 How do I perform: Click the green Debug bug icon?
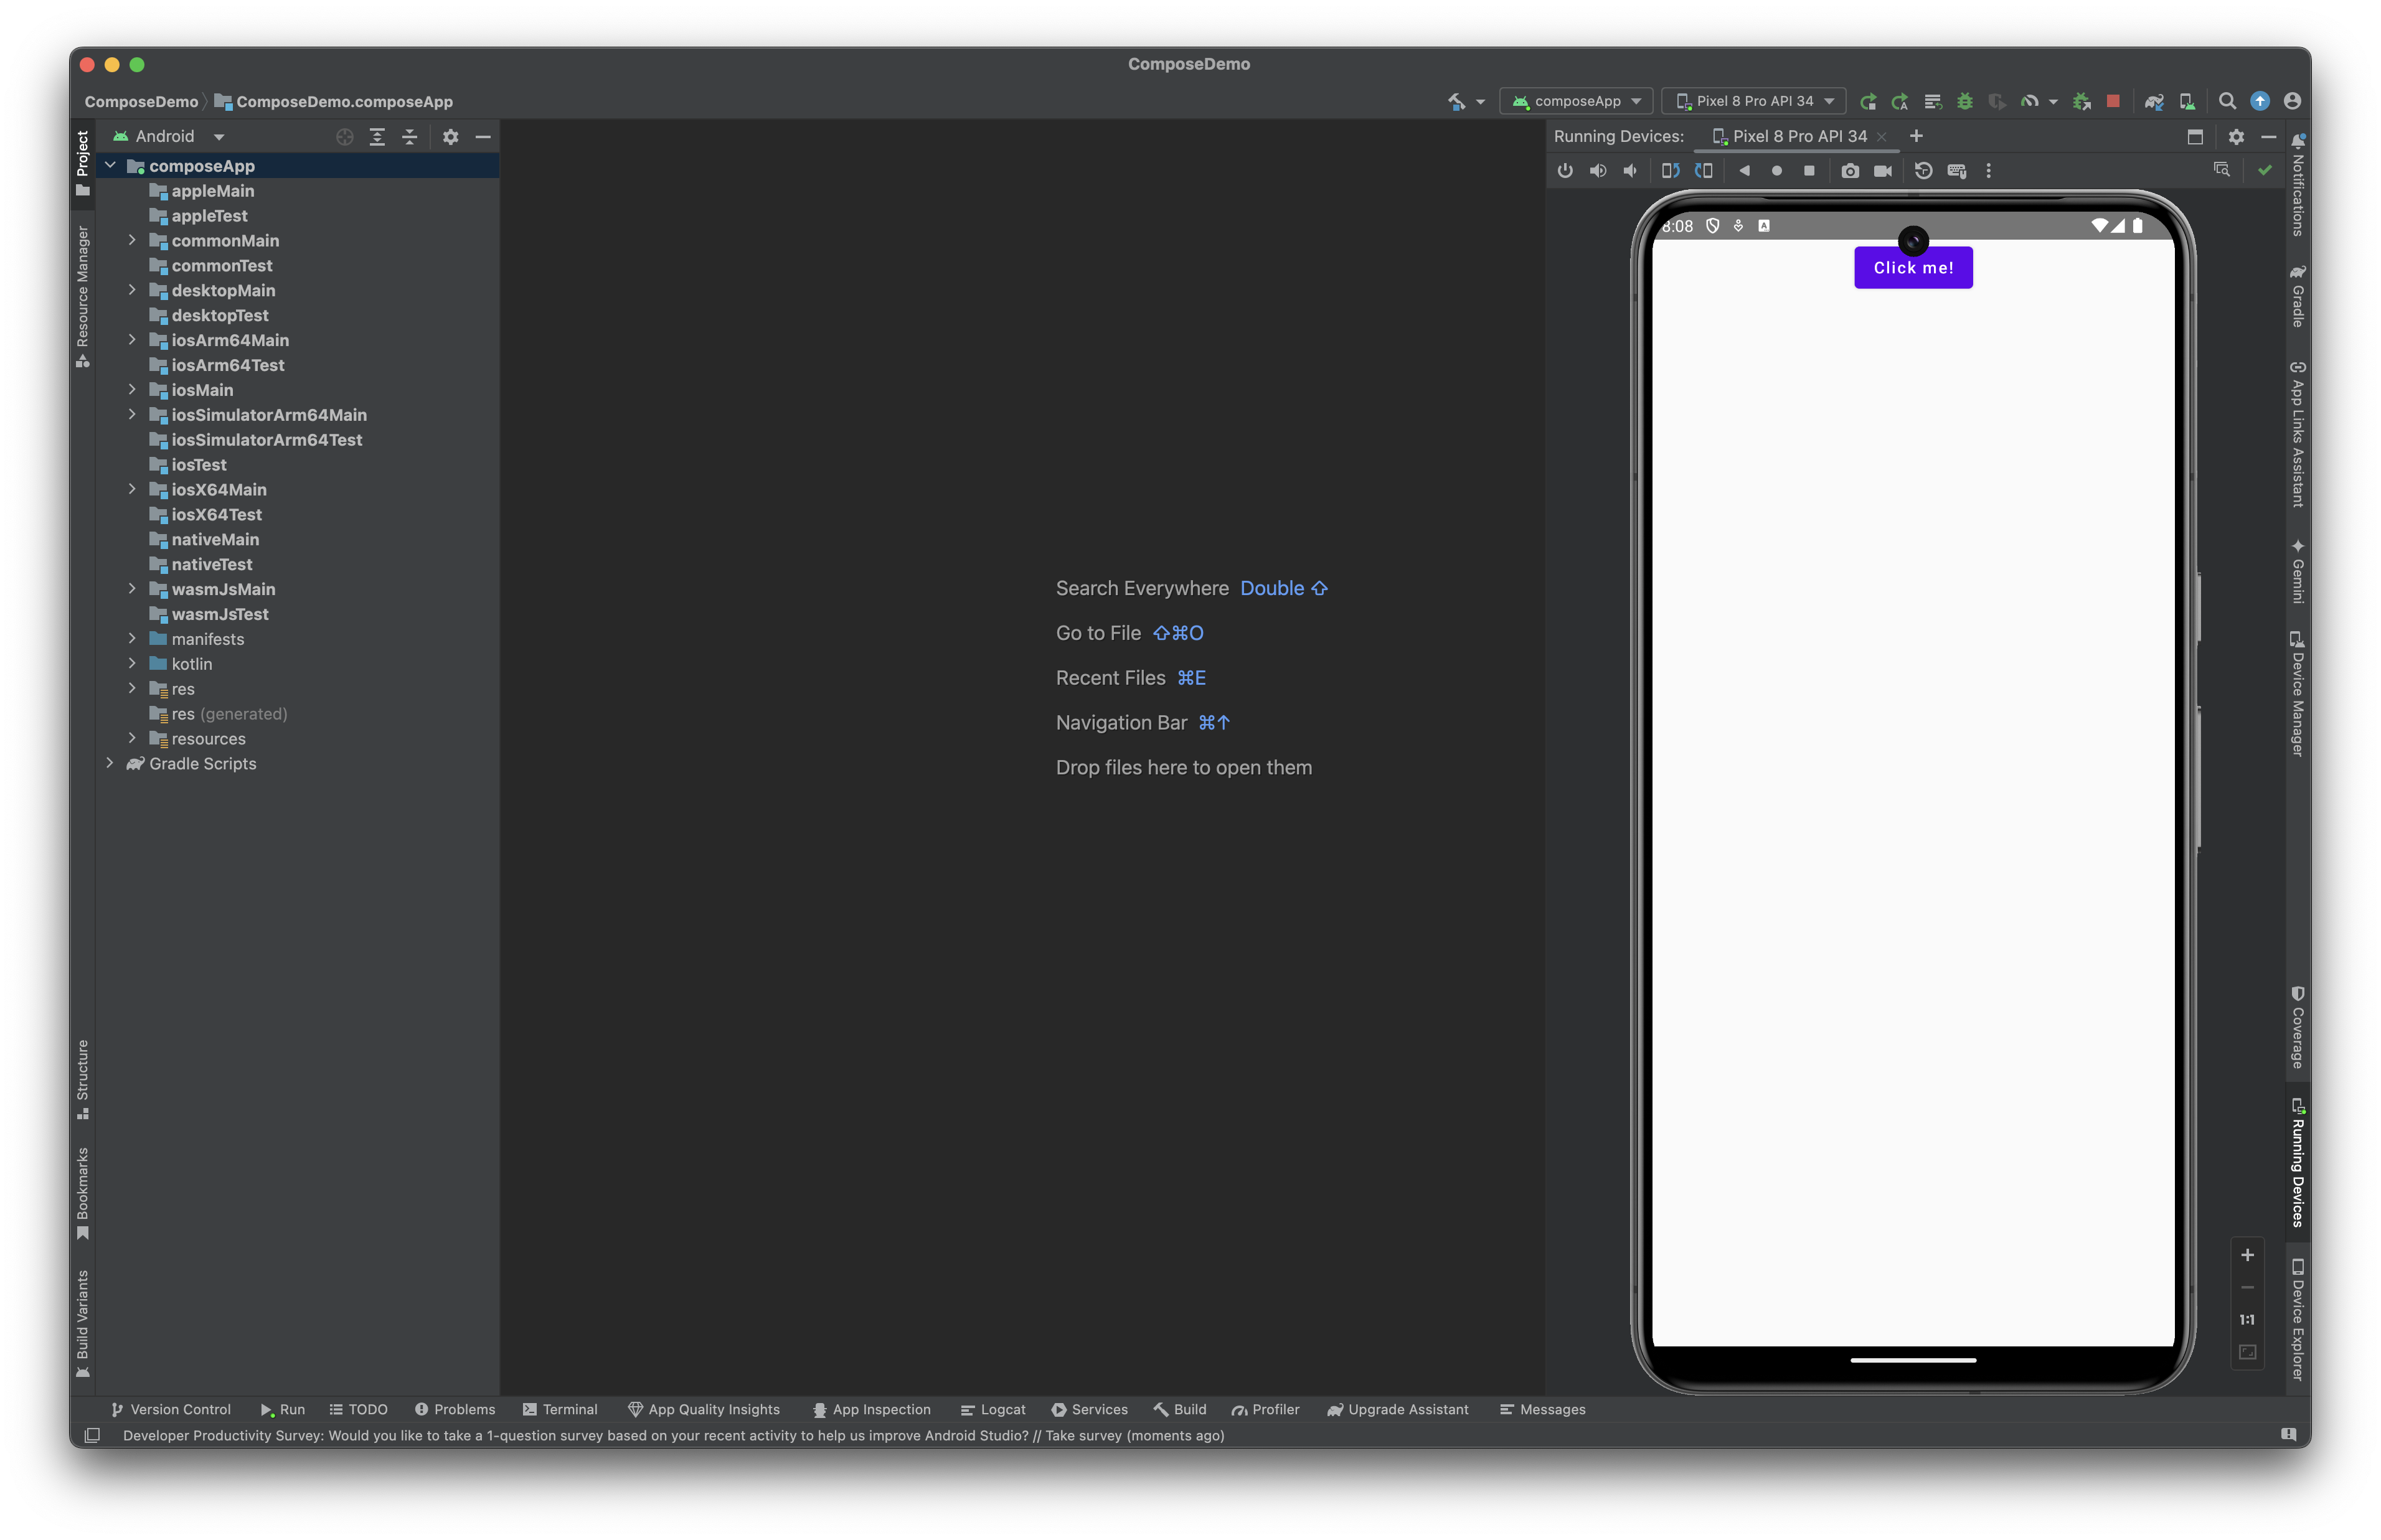tap(1965, 101)
